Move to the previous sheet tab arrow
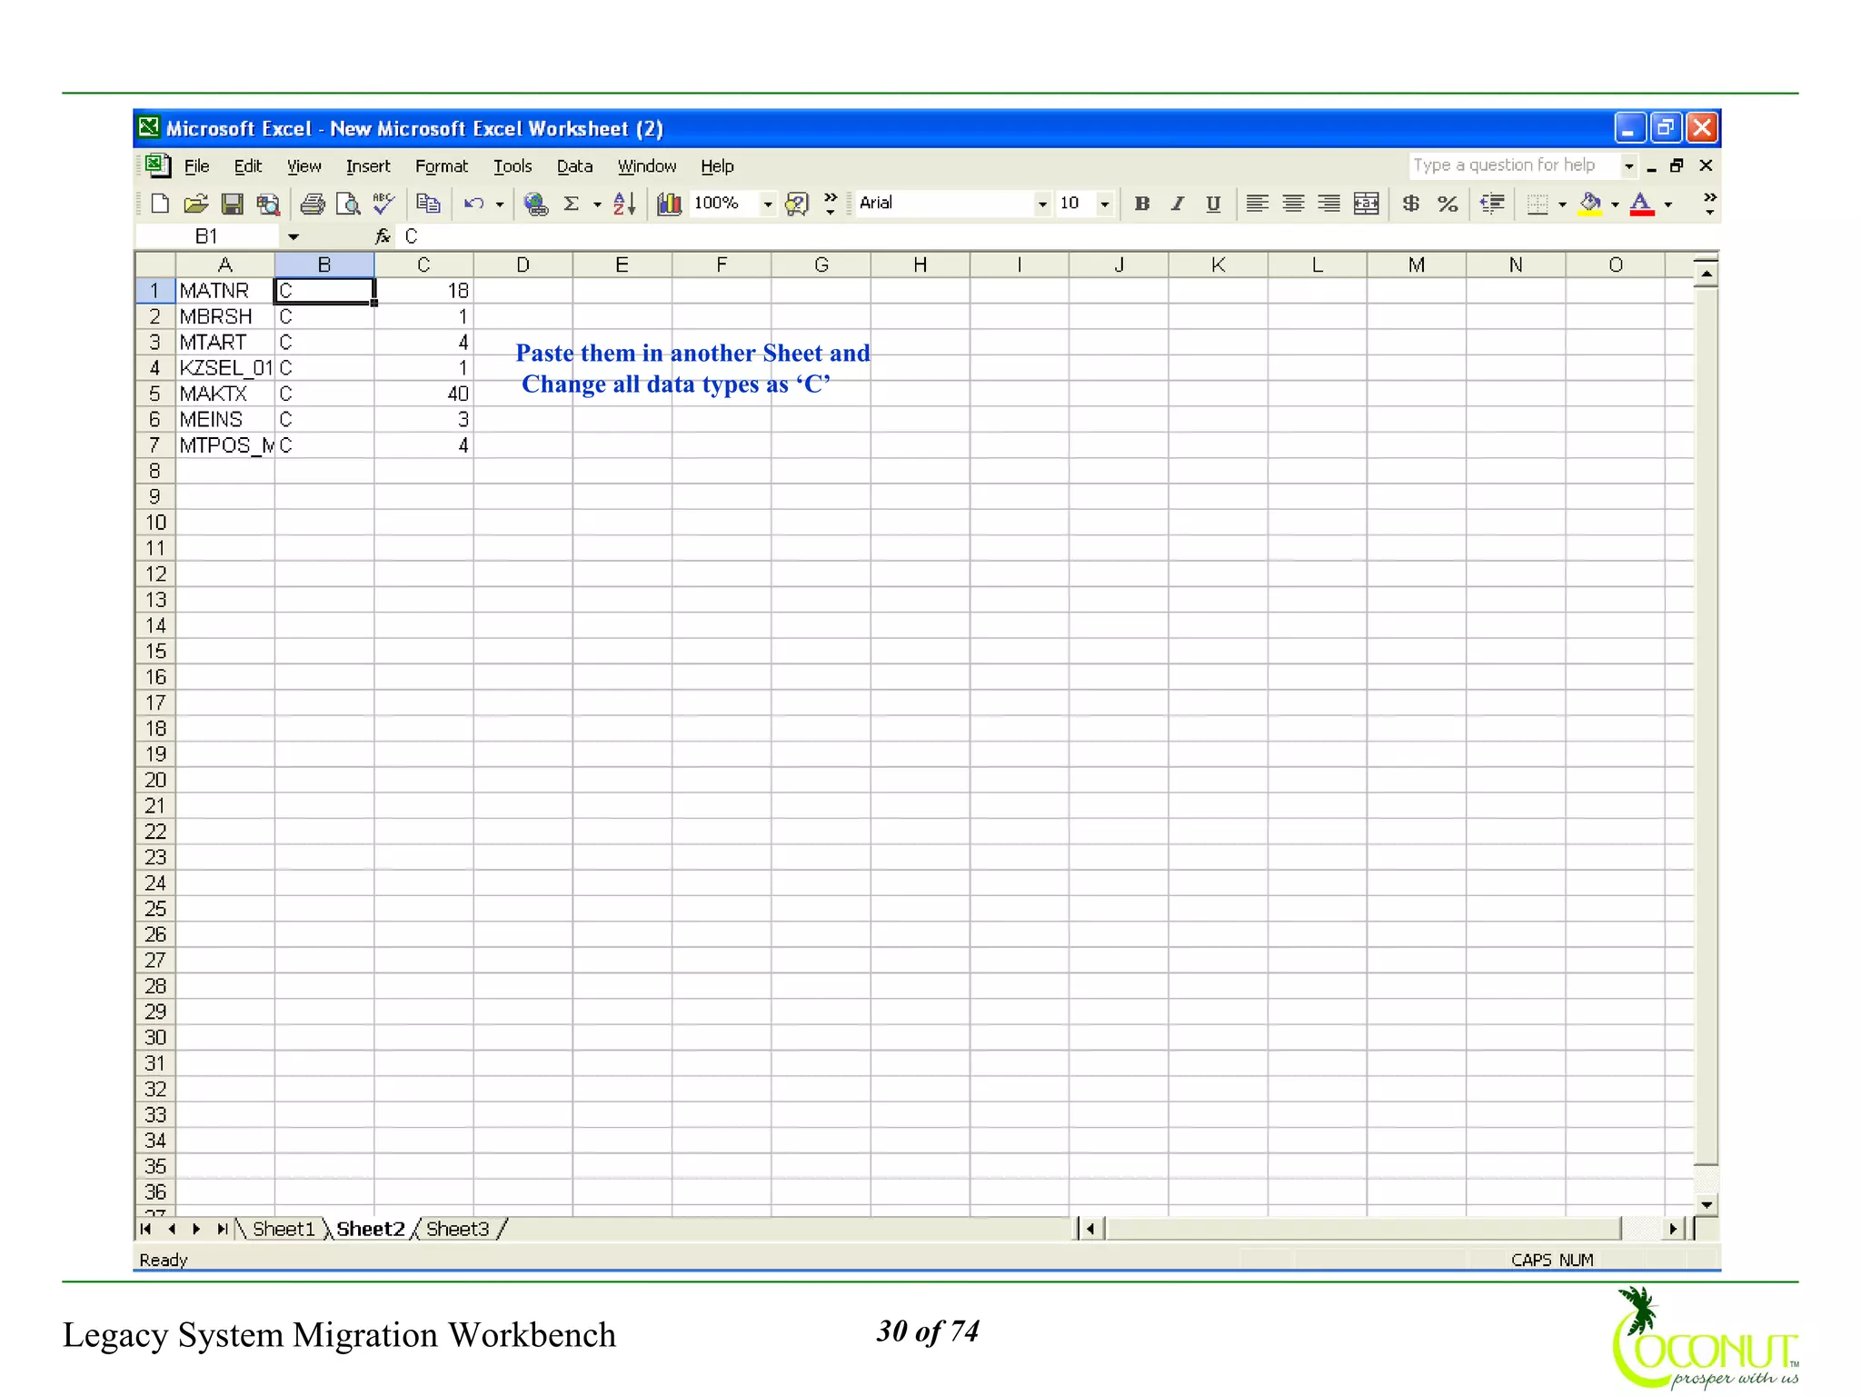 (x=172, y=1229)
